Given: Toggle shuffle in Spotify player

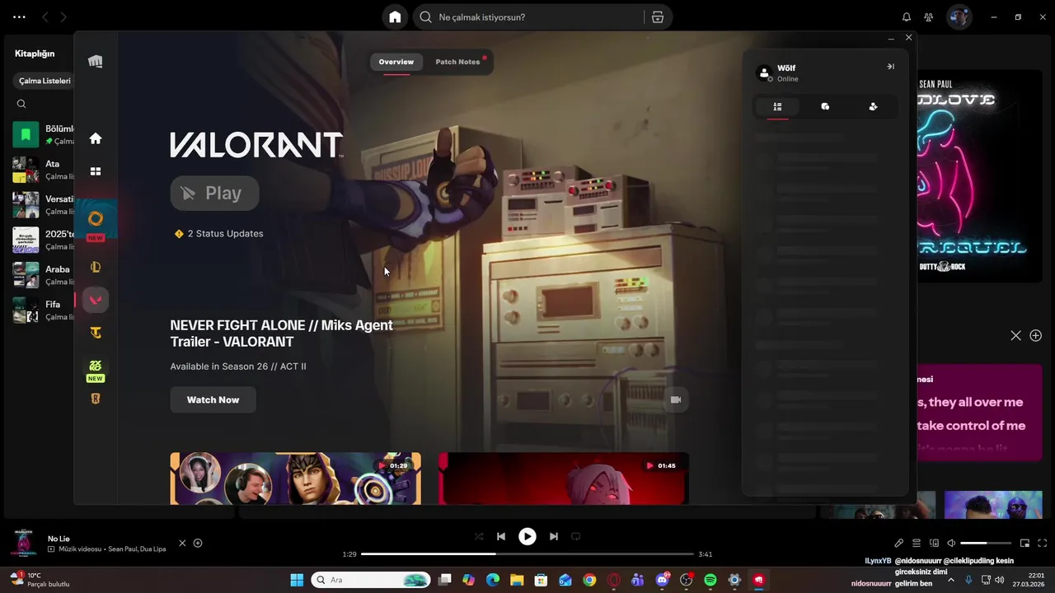Looking at the screenshot, I should [479, 536].
